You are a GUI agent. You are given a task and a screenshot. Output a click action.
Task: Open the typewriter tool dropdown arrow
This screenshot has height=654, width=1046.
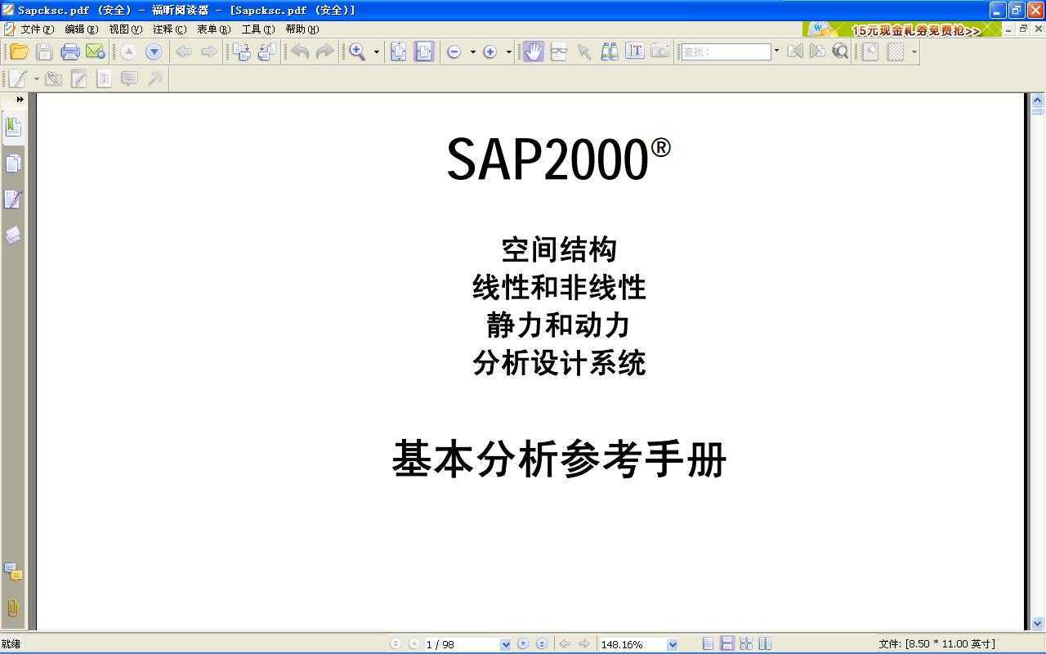click(x=36, y=78)
